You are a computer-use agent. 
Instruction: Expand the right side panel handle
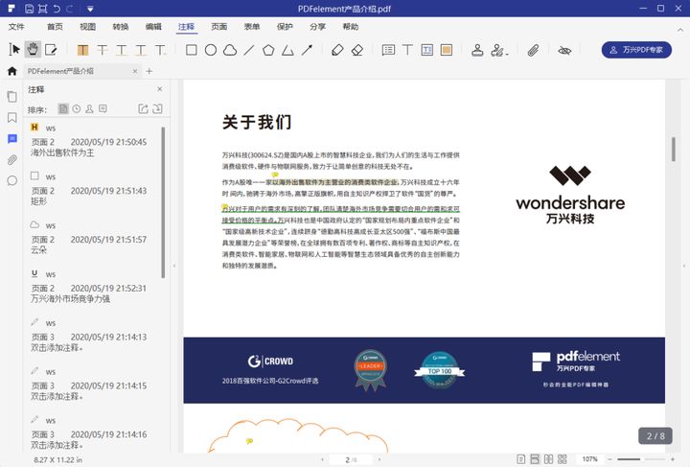click(684, 266)
